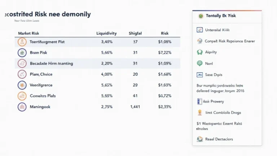Click the icon next to Veerifgrerce

pyautogui.click(x=22, y=86)
